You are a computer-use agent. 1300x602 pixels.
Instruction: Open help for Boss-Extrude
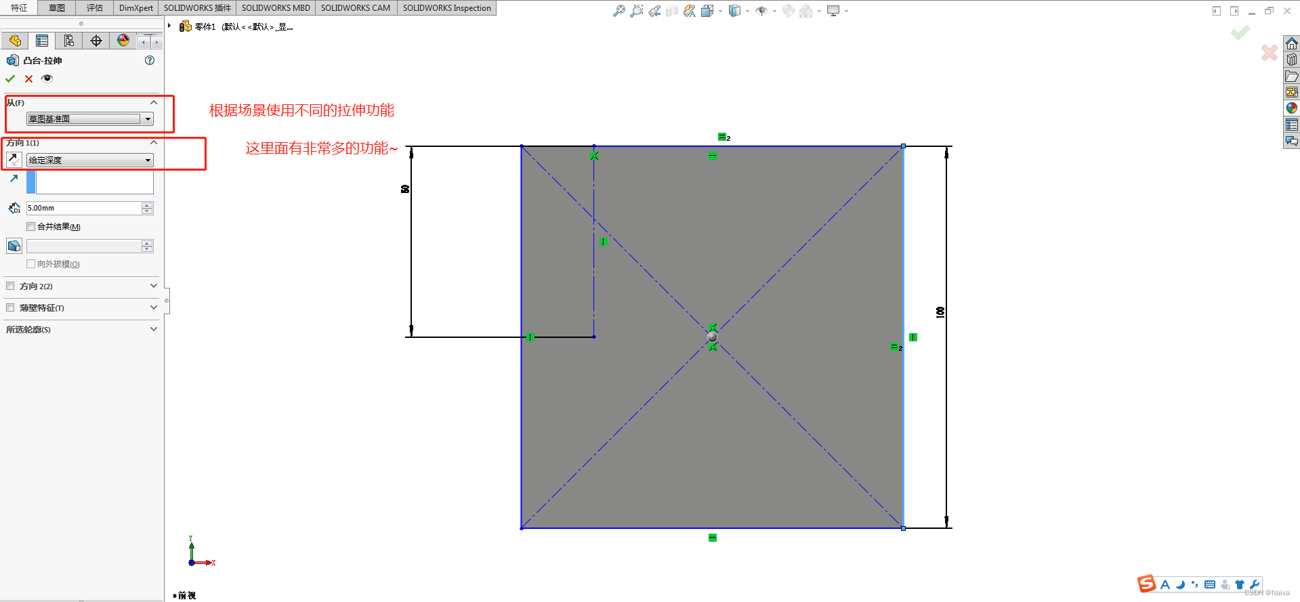click(x=150, y=60)
